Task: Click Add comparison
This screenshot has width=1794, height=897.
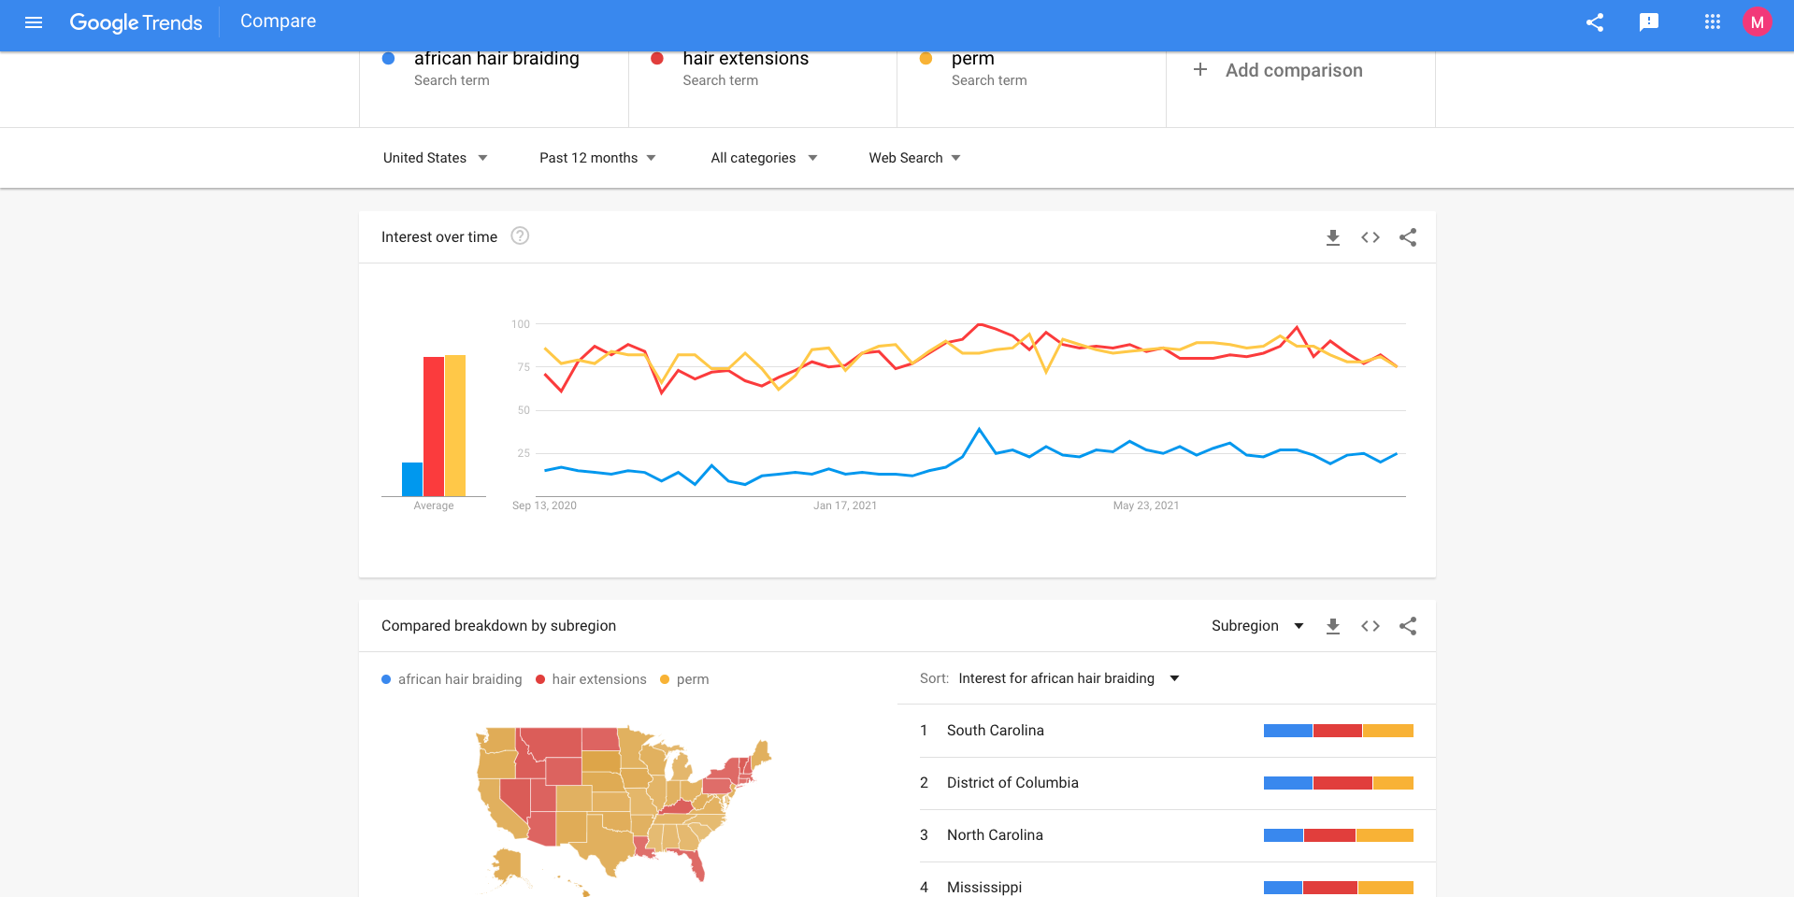Action: pos(1293,70)
